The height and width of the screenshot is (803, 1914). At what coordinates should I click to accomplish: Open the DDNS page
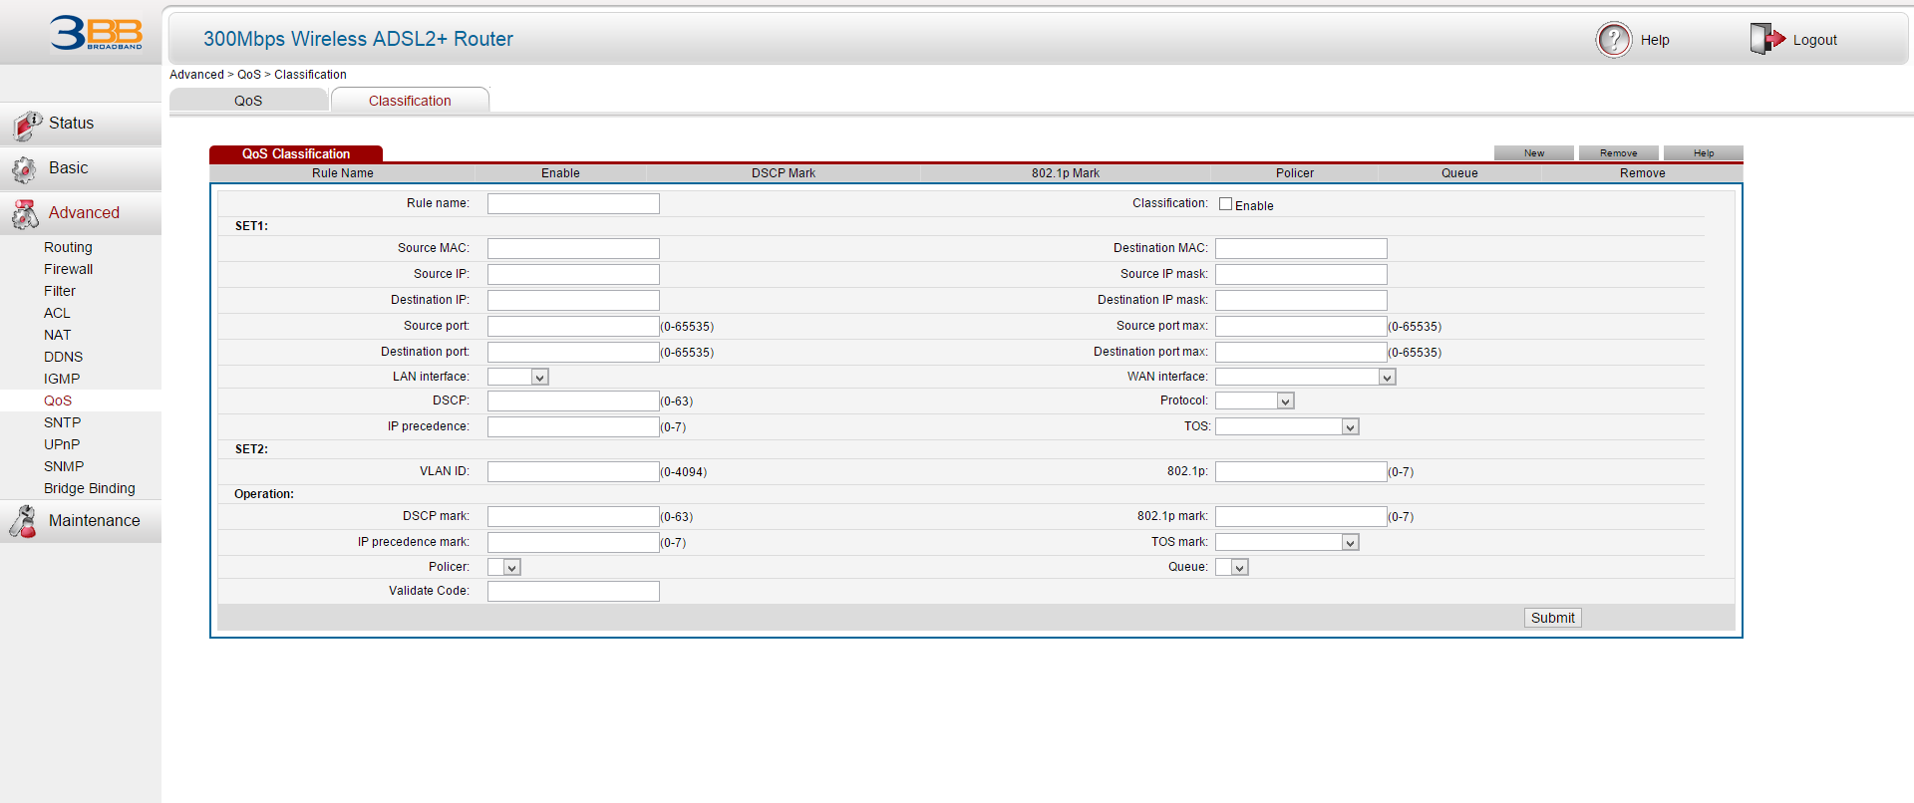(x=63, y=357)
